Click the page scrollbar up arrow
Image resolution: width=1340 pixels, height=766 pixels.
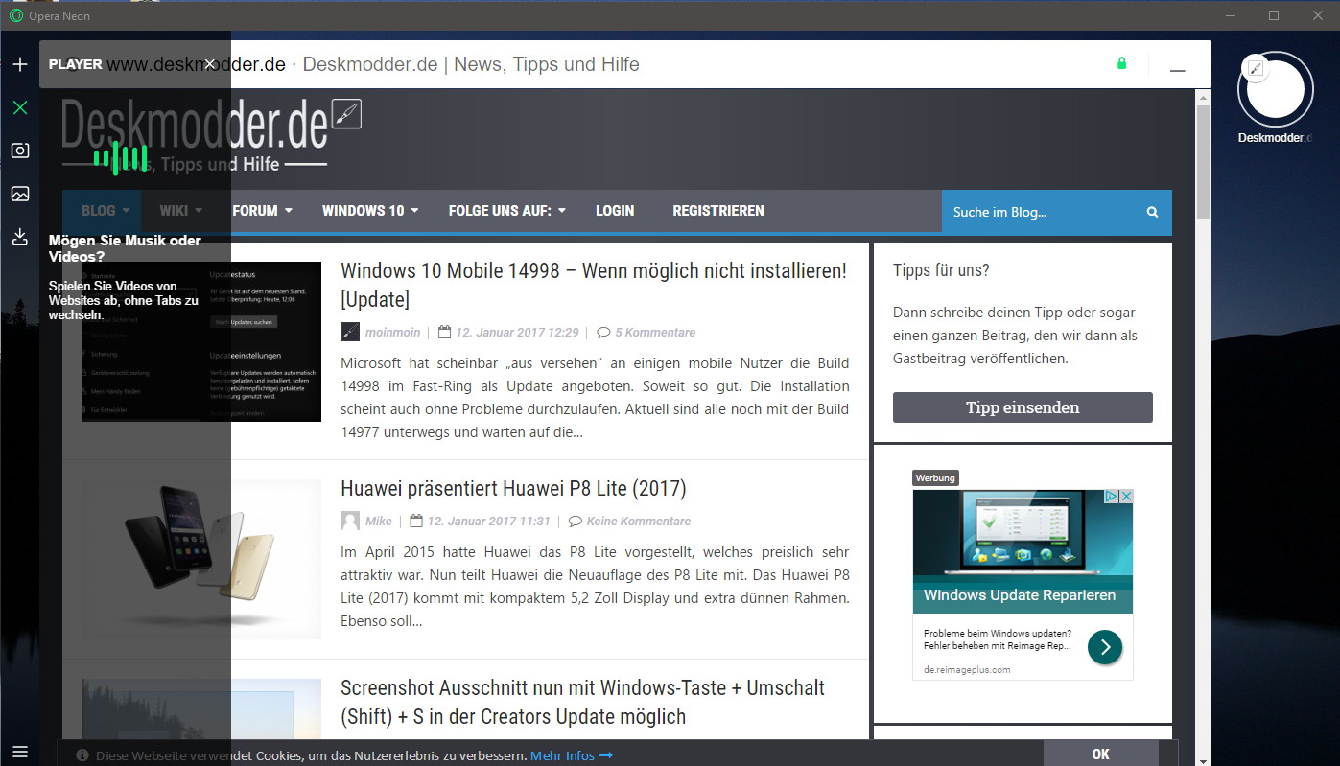point(1203,96)
